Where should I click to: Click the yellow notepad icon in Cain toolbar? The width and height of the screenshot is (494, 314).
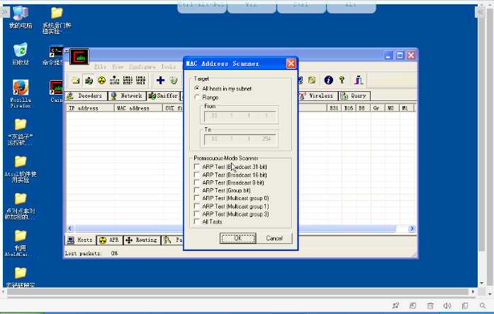(312, 80)
